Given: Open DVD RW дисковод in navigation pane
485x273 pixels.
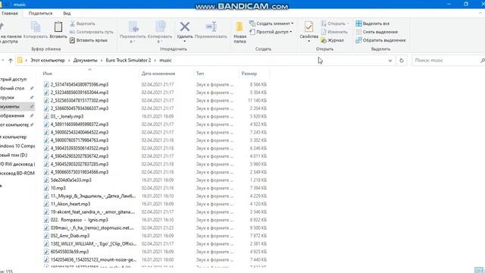Looking at the screenshot, I should point(17,164).
